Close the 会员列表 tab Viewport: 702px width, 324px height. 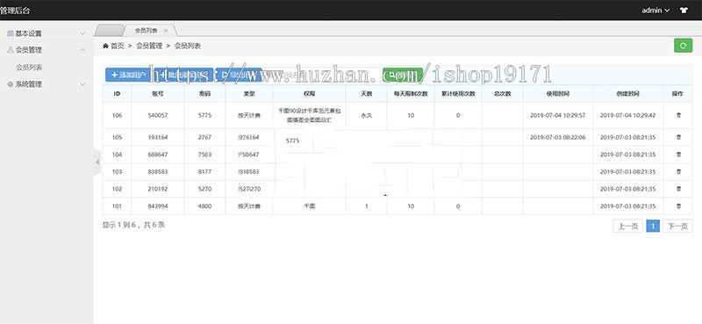(166, 31)
